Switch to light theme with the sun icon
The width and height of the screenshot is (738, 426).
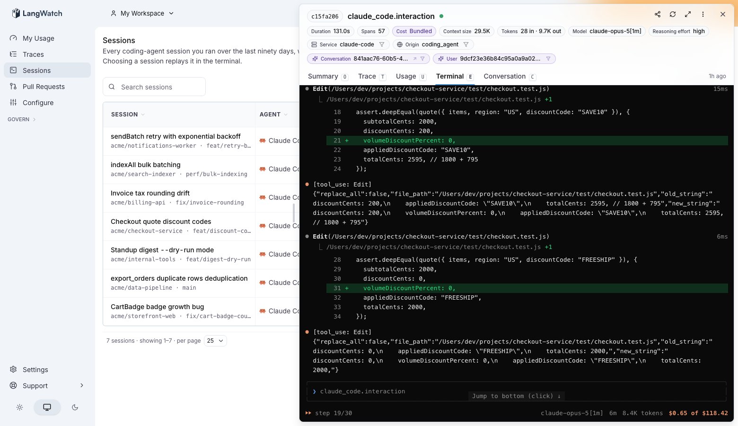click(19, 407)
